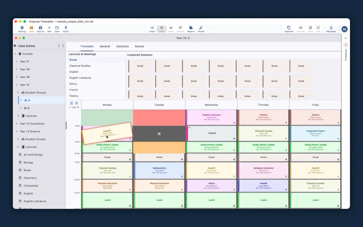Select Wednesday Ethics session block
The image size is (363, 227).
click(211, 186)
